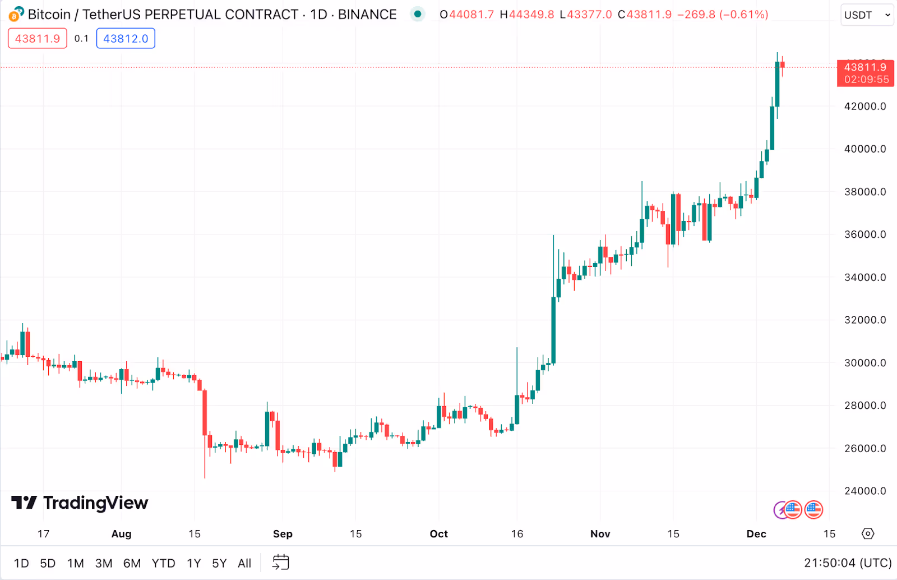
Task: Switch to the YTD range tab
Action: click(163, 563)
